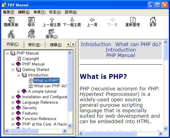Screen dimensions: 170x138
Task: Click the tab strip left scroll arrow
Action: [68, 45]
